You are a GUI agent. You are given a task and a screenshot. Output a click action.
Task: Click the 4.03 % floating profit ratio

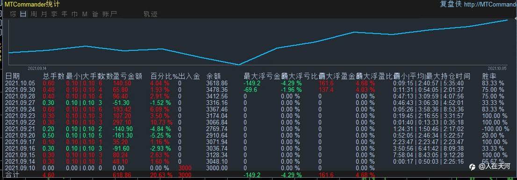[x=366, y=90]
